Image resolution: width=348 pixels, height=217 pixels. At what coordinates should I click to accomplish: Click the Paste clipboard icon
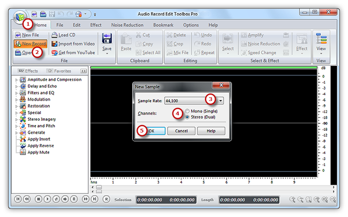(x=126, y=39)
